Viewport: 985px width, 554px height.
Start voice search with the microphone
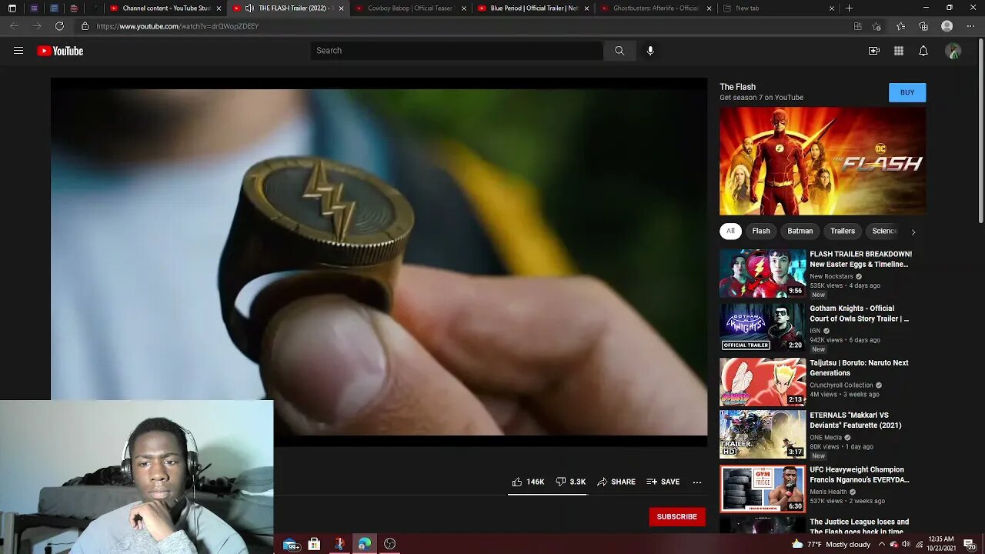pos(650,51)
